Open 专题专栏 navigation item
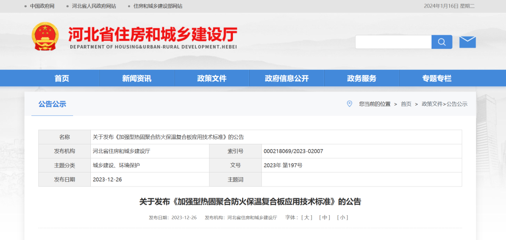 (437, 78)
